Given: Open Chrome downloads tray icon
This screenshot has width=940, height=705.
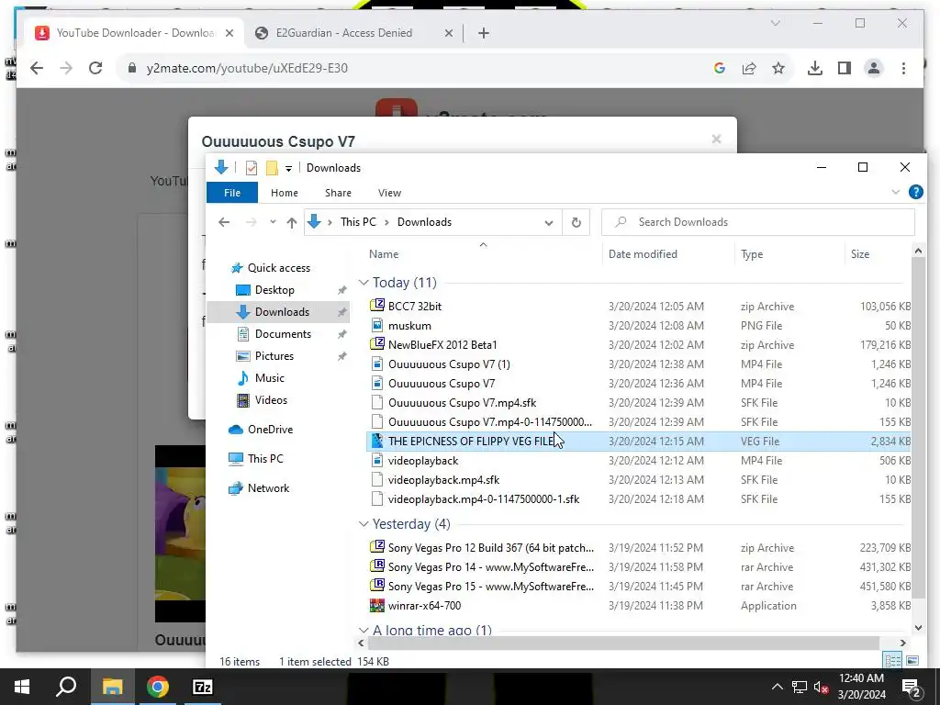Looking at the screenshot, I should point(815,68).
